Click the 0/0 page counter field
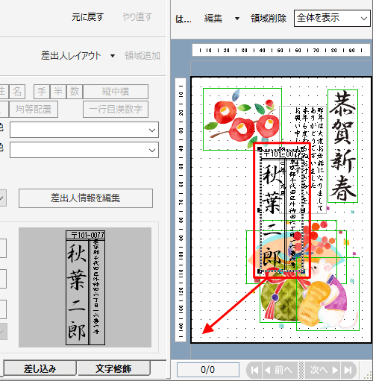373x381 pixels. point(208,370)
